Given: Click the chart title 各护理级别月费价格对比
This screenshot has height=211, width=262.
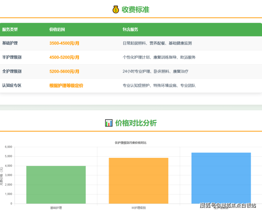Looking at the screenshot, I should pos(131,143).
